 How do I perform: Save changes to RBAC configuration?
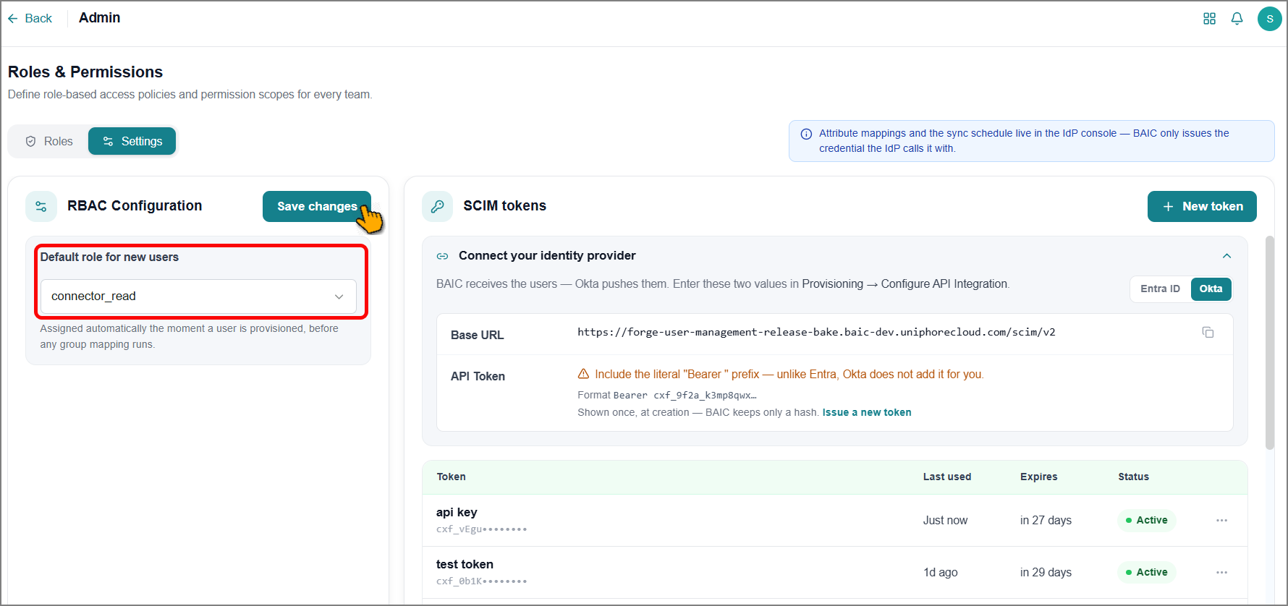(317, 206)
